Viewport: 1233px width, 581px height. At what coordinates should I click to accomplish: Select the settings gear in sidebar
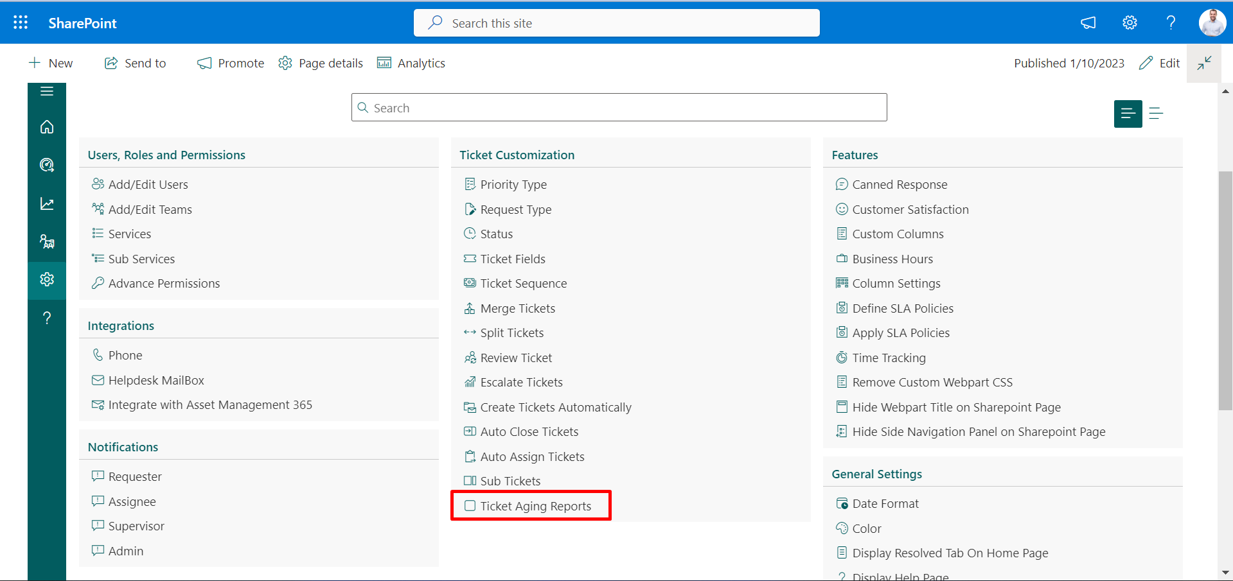[x=47, y=279]
